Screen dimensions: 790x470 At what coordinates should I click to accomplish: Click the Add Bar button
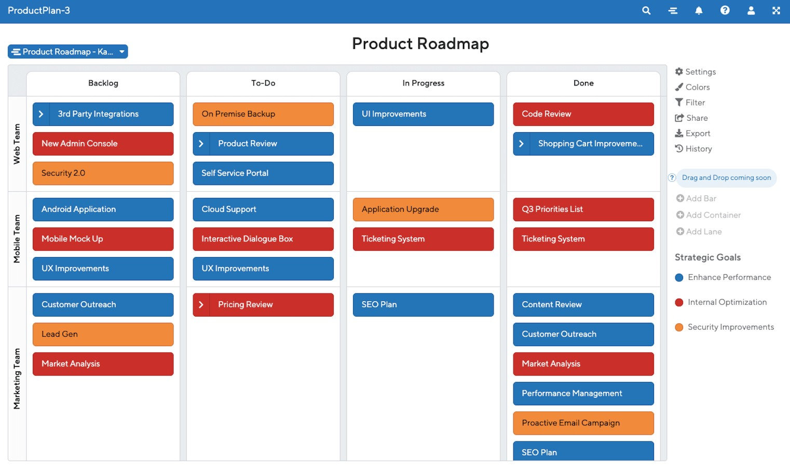[696, 198]
